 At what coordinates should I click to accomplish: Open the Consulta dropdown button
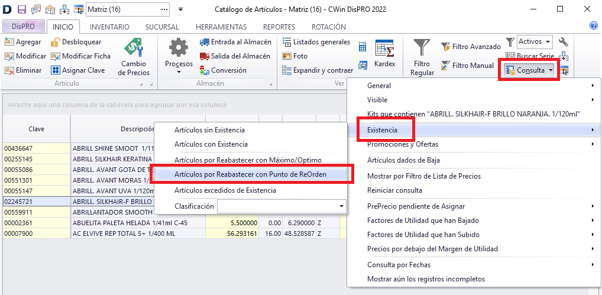(x=530, y=70)
